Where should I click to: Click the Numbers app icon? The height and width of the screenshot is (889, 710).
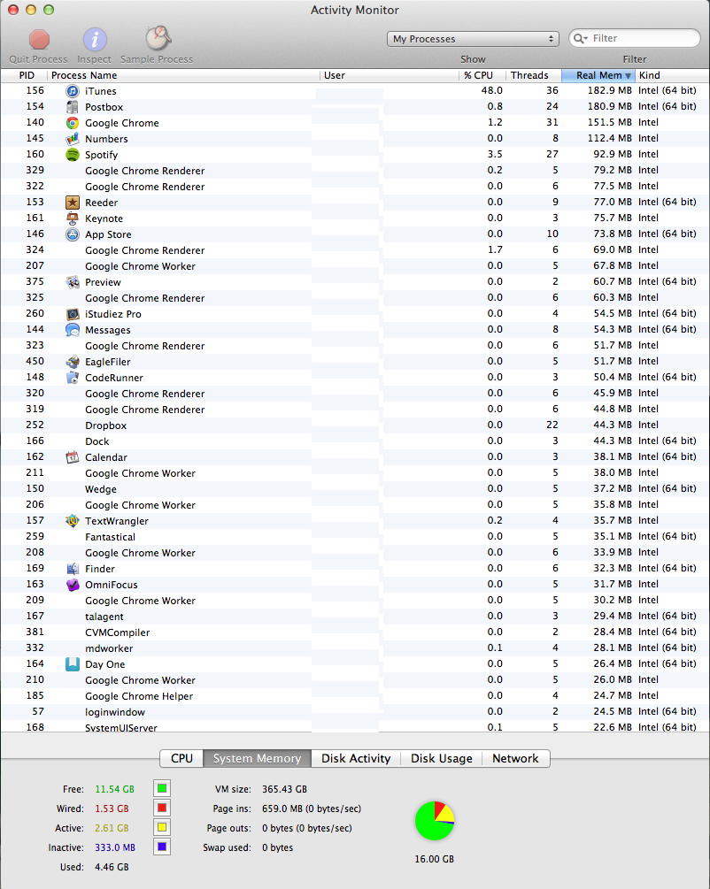72,138
